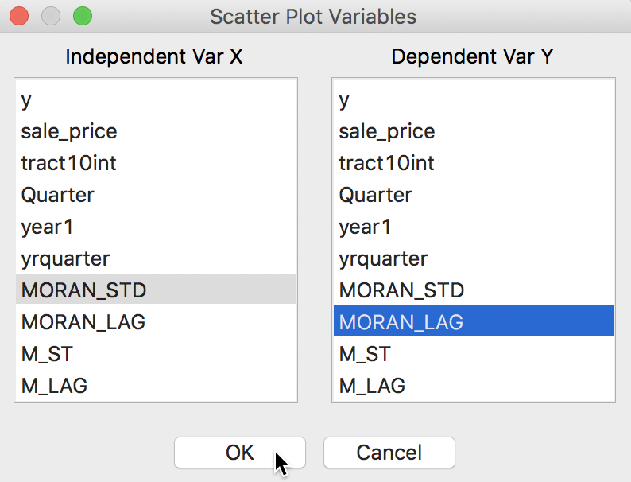Select yrquarter as Independent Var X
631x482 pixels.
[x=156, y=259]
